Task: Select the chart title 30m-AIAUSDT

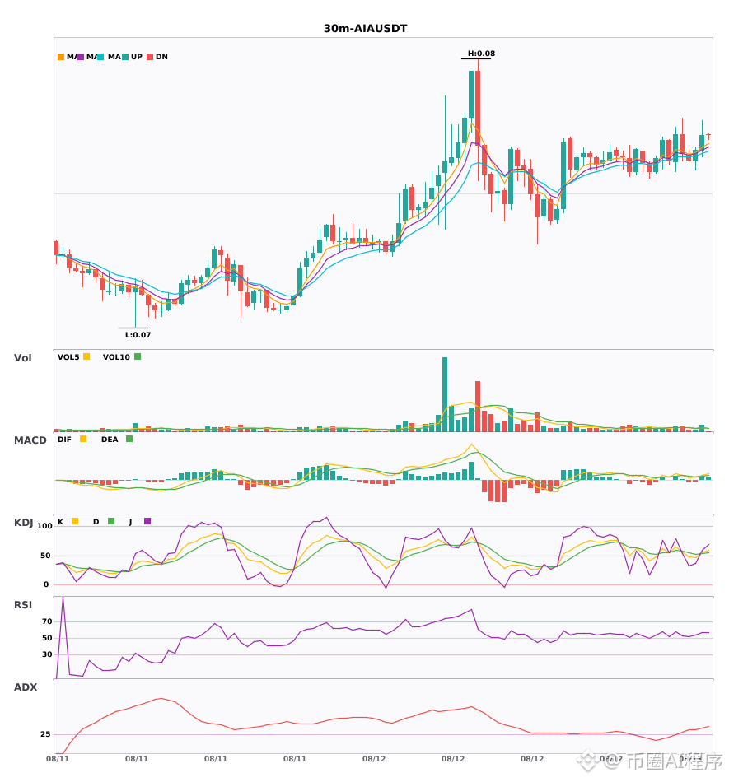Action: [x=365, y=29]
